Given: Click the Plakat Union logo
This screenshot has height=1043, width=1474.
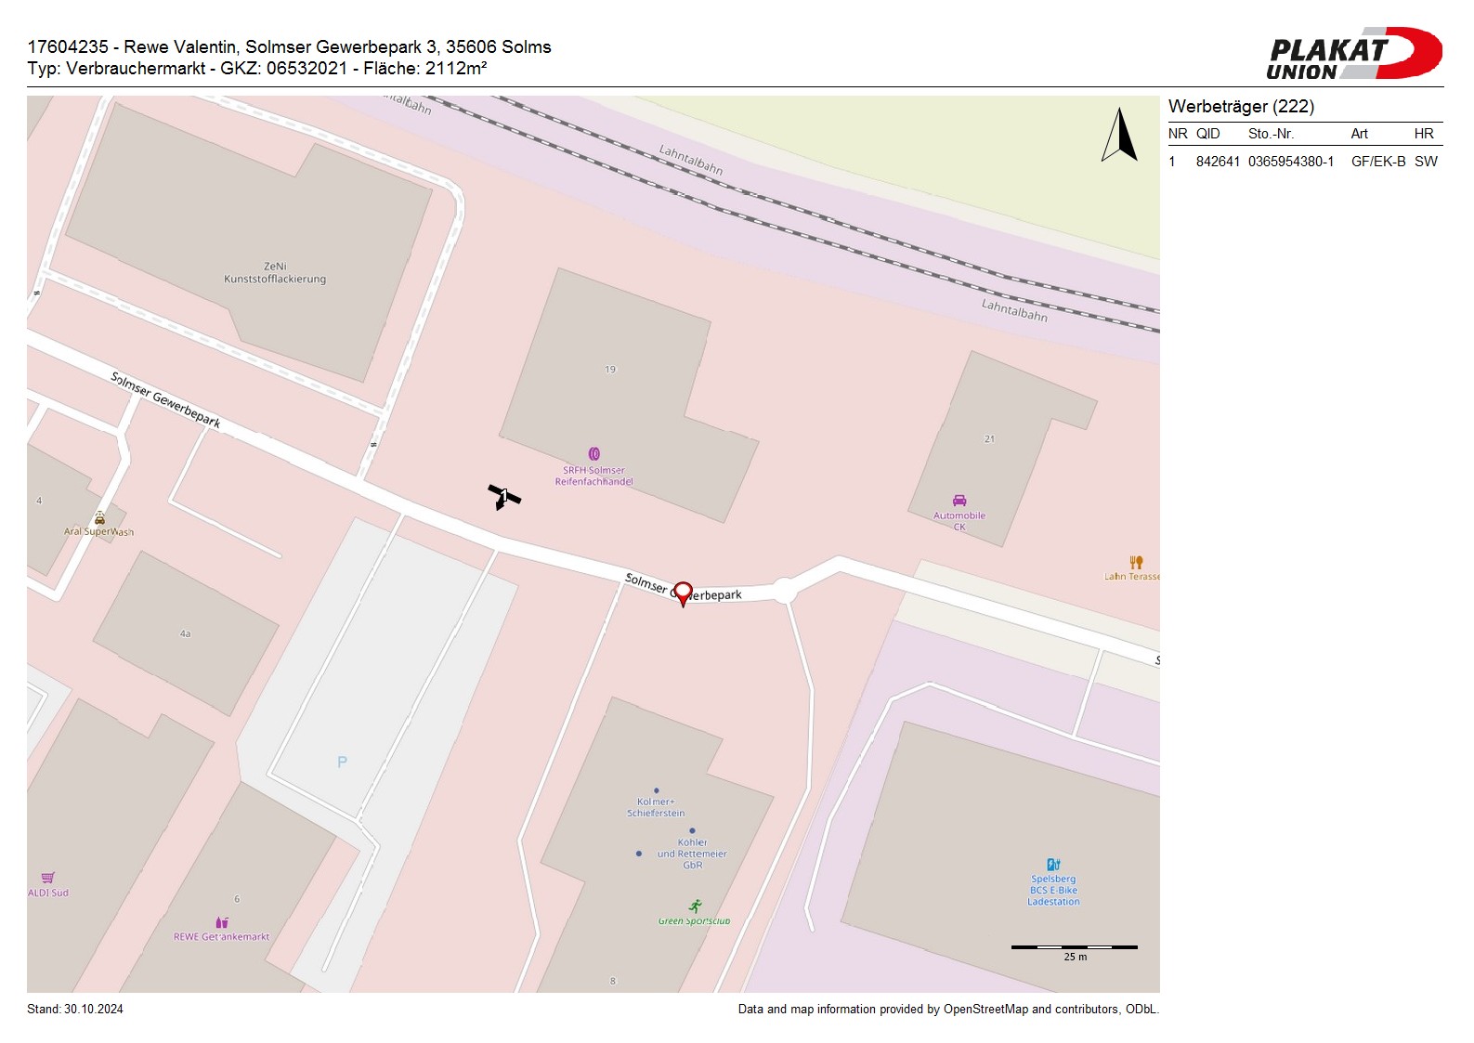Looking at the screenshot, I should [x=1352, y=54].
